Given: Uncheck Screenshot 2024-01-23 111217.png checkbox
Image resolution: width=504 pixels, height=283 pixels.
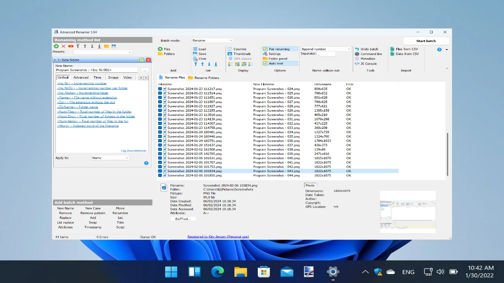Looking at the screenshot, I should pyautogui.click(x=160, y=89).
